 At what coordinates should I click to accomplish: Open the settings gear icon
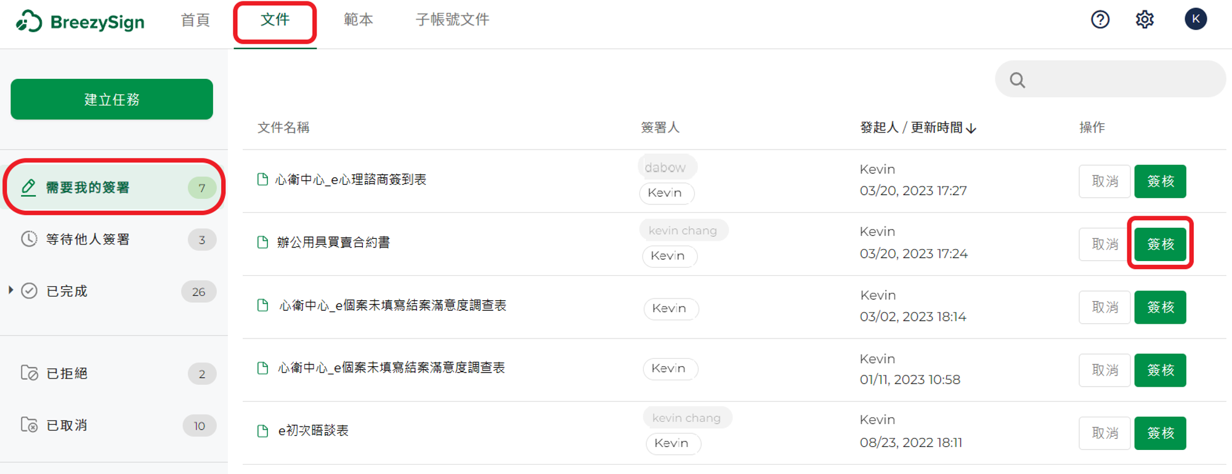point(1145,20)
